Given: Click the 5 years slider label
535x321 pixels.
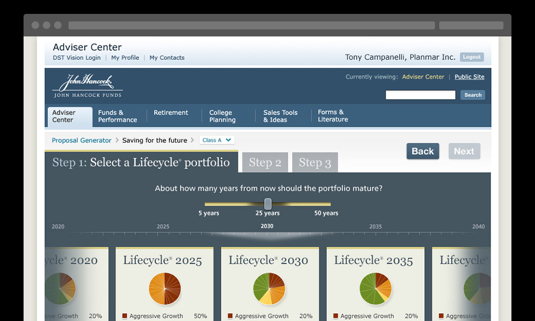Looking at the screenshot, I should (x=209, y=213).
